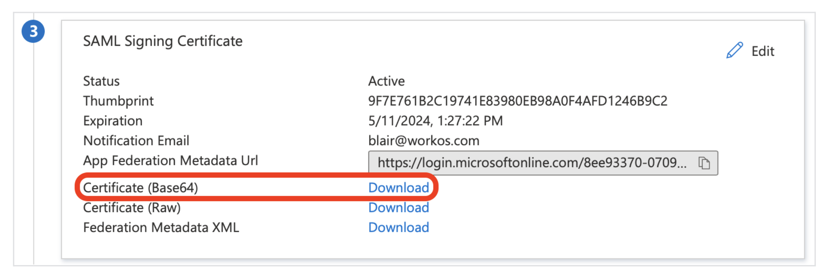Click the thumbprint hash value

(x=518, y=101)
